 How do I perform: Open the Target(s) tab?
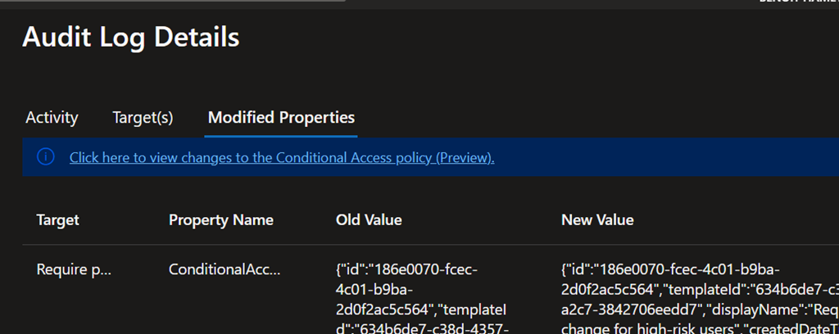143,118
